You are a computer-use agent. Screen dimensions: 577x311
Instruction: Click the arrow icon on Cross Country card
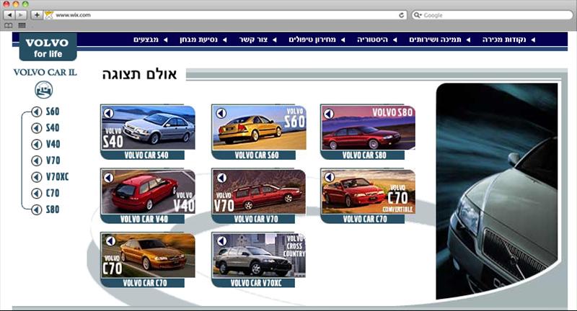coord(221,241)
